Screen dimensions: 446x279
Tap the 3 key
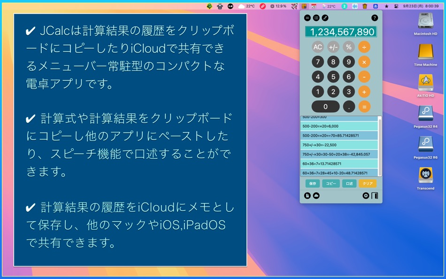point(349,92)
